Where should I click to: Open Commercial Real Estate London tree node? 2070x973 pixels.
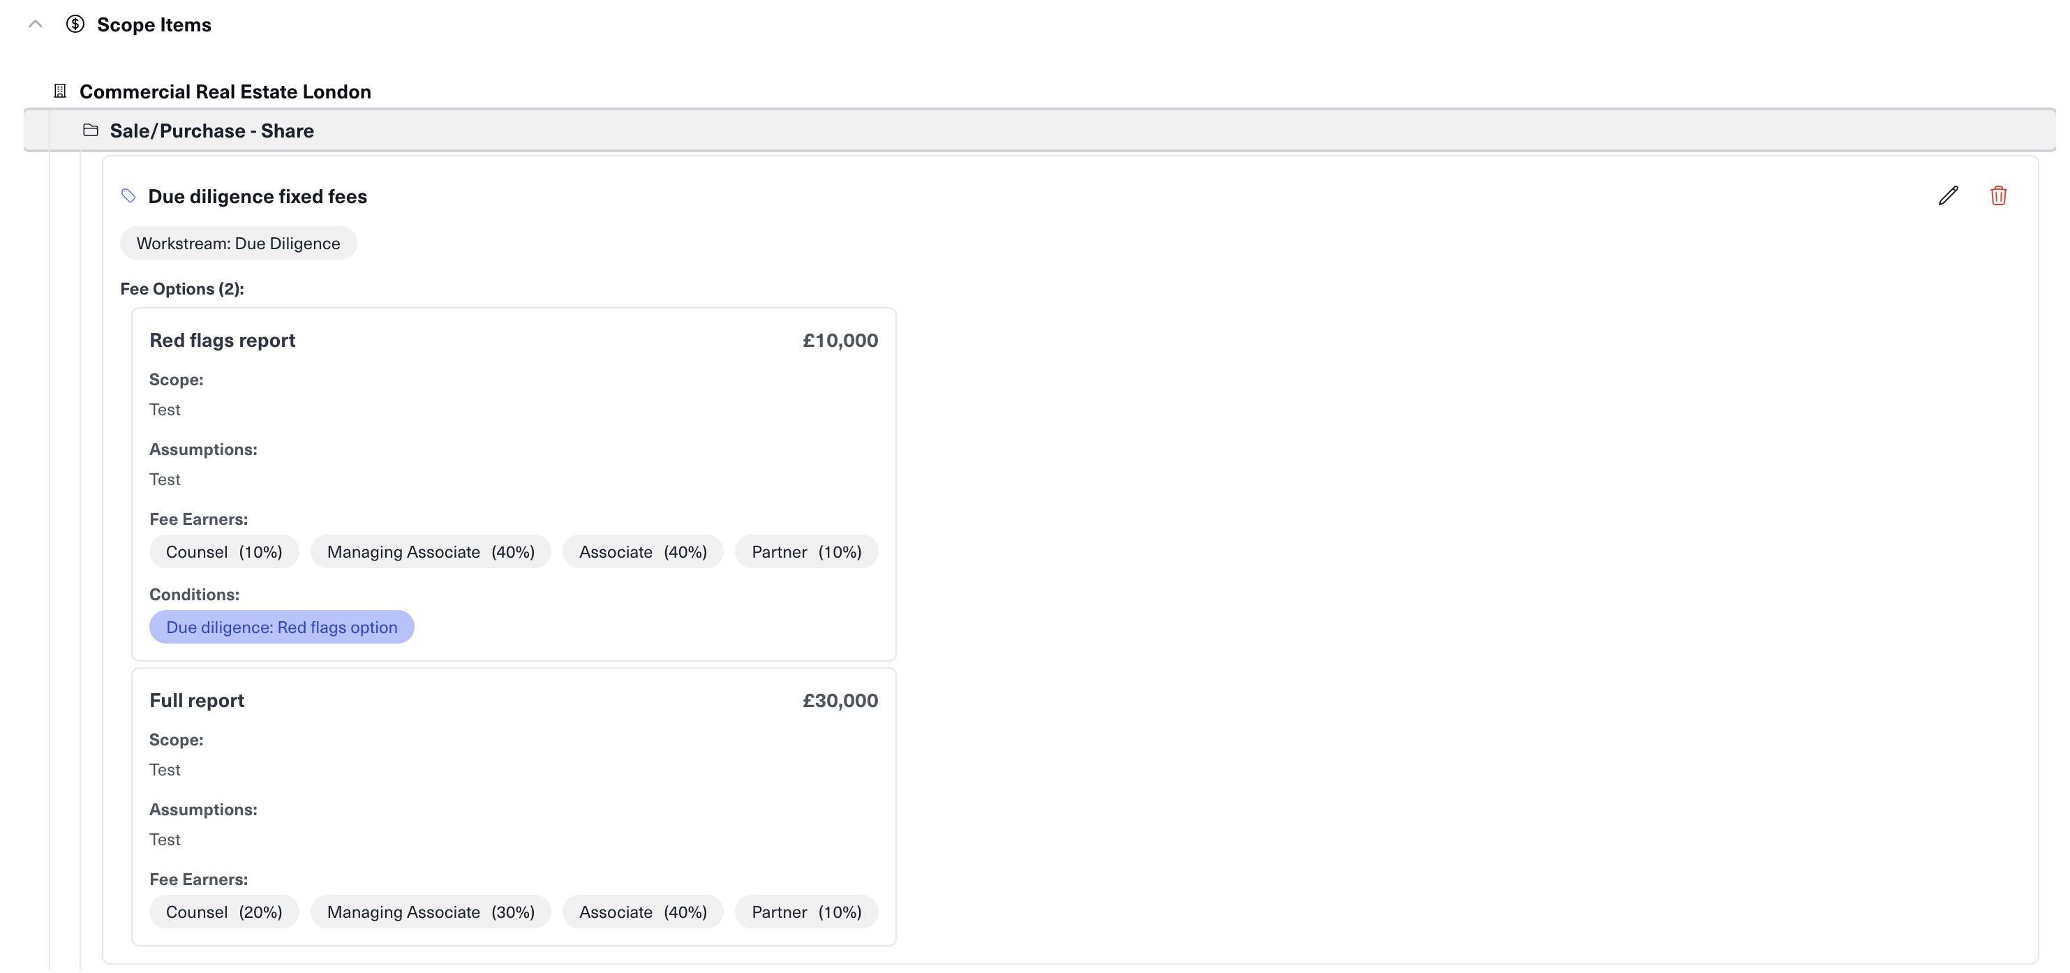[225, 91]
